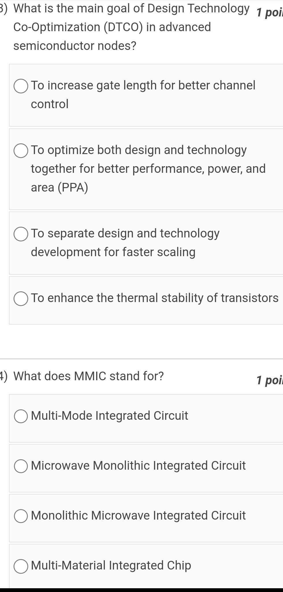283x592 pixels.
Task: Click 'development for faster scaling' option text
Action: coord(113,252)
